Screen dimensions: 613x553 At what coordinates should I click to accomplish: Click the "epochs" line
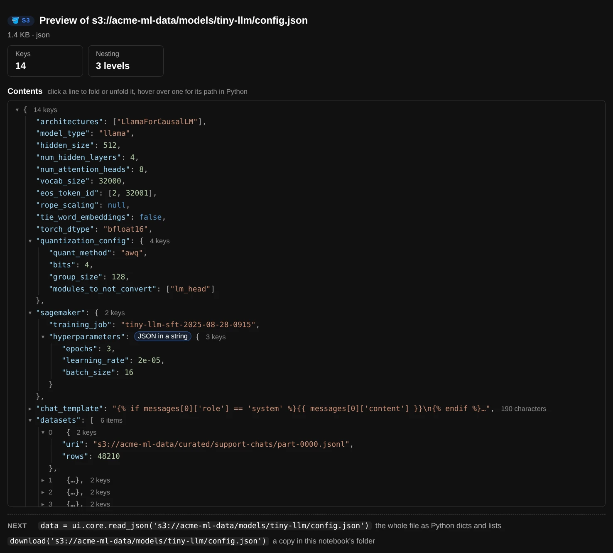(x=88, y=349)
